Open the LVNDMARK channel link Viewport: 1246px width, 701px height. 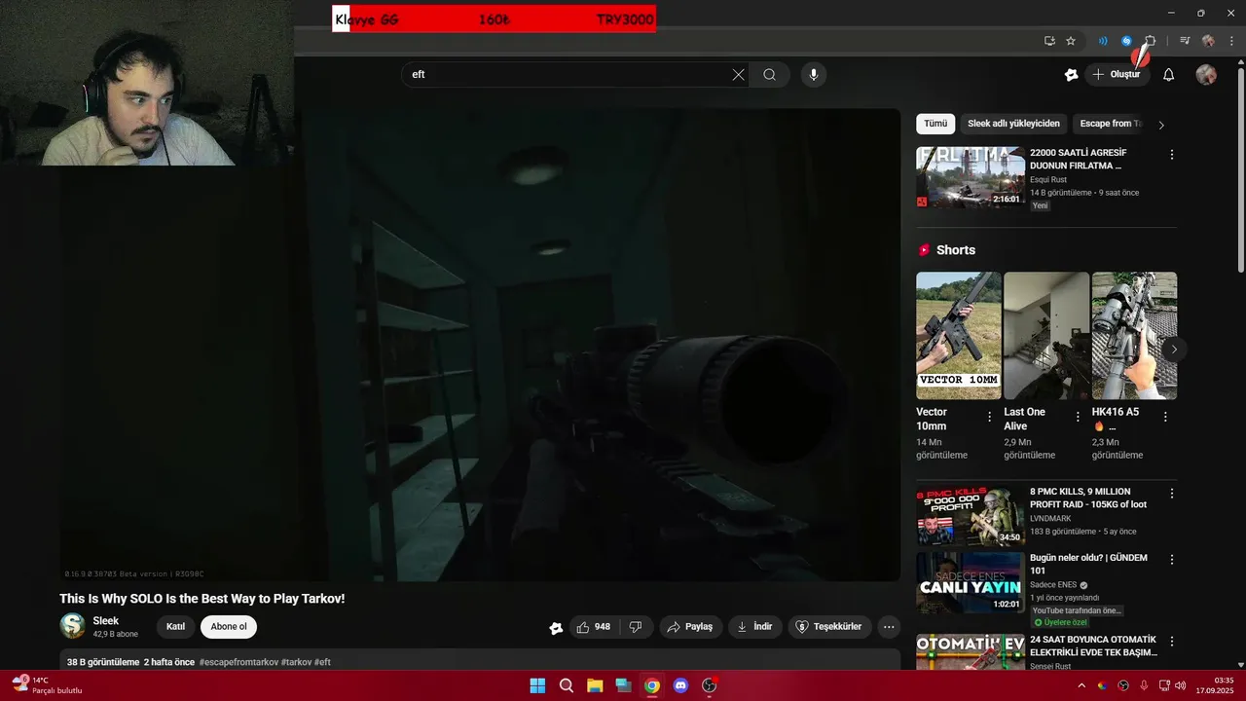[x=1050, y=519]
